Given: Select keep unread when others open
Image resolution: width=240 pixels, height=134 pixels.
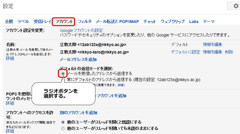Looking at the screenshot, I should (x=63, y=129).
